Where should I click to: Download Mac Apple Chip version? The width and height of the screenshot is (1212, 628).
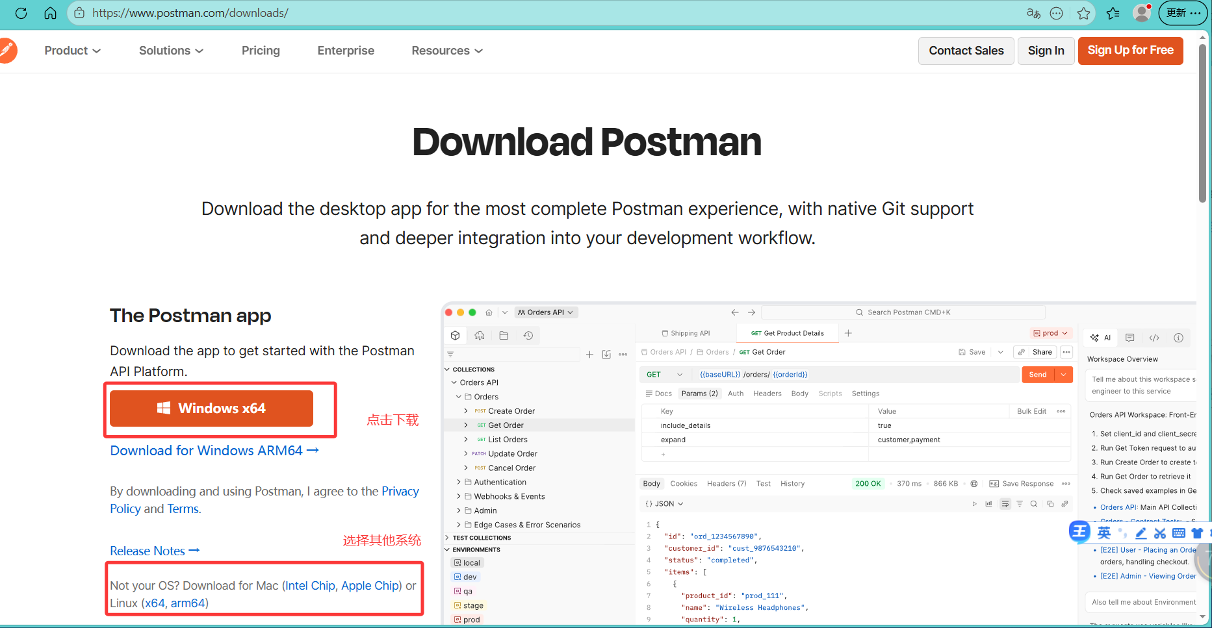370,586
